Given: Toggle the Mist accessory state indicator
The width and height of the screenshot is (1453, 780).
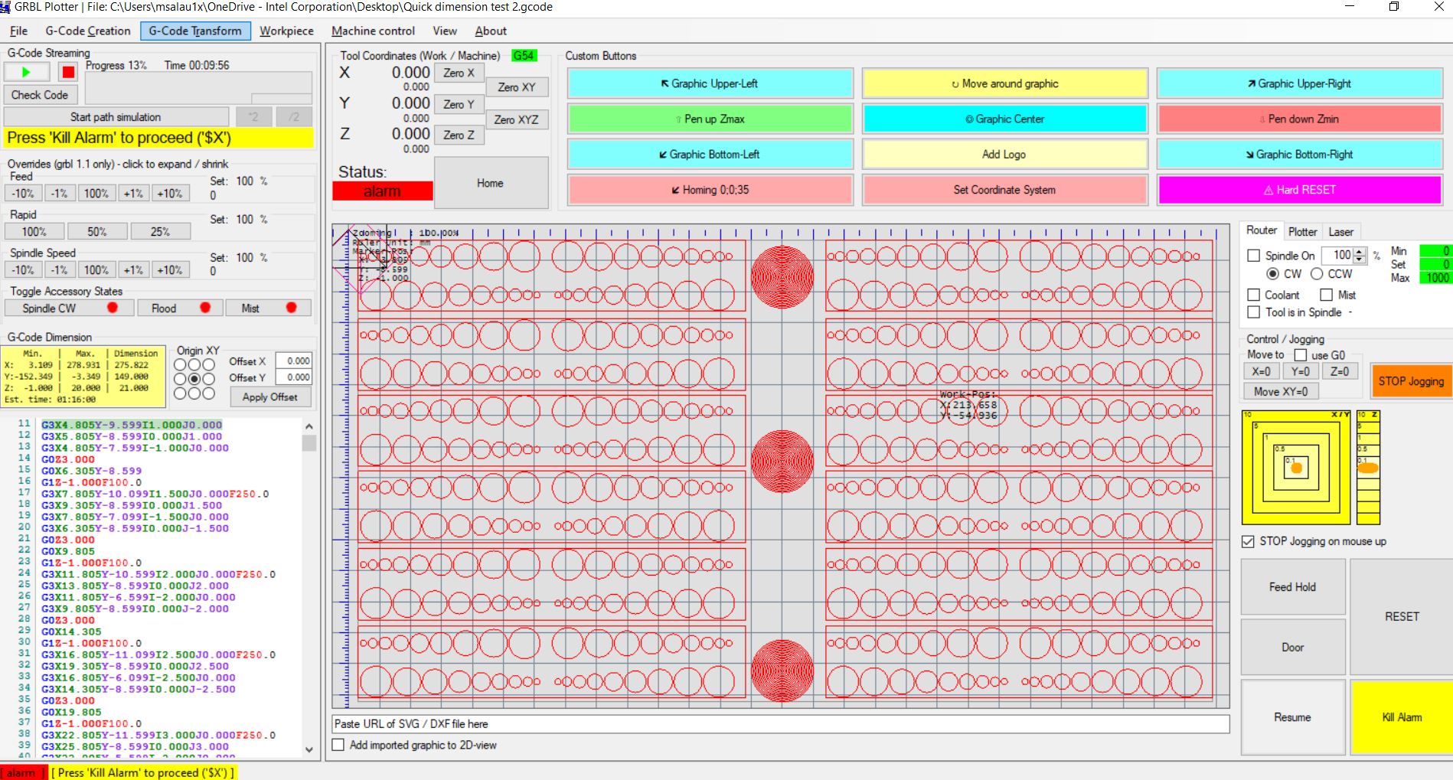Looking at the screenshot, I should point(291,307).
